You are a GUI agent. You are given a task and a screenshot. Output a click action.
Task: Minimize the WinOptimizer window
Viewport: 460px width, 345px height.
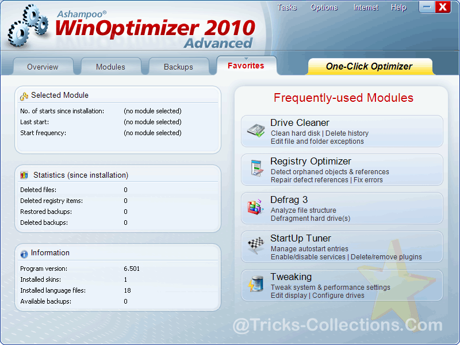point(426,7)
